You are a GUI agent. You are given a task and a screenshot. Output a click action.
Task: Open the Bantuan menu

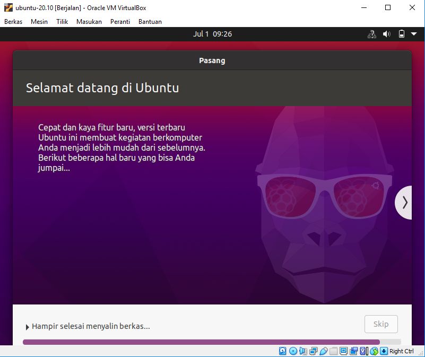pyautogui.click(x=150, y=22)
